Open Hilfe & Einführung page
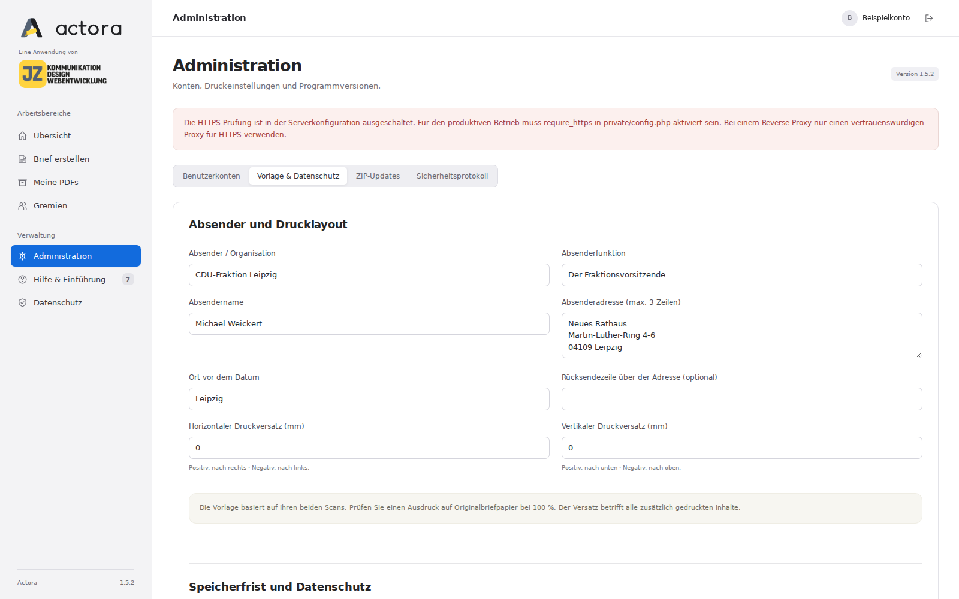The height and width of the screenshot is (599, 959). (76, 280)
